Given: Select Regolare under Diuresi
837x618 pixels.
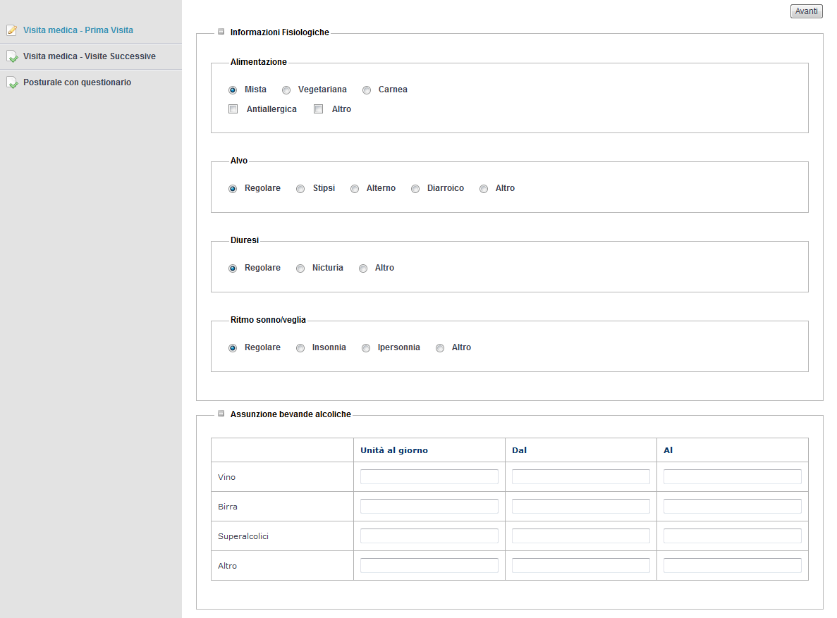Looking at the screenshot, I should (x=233, y=268).
